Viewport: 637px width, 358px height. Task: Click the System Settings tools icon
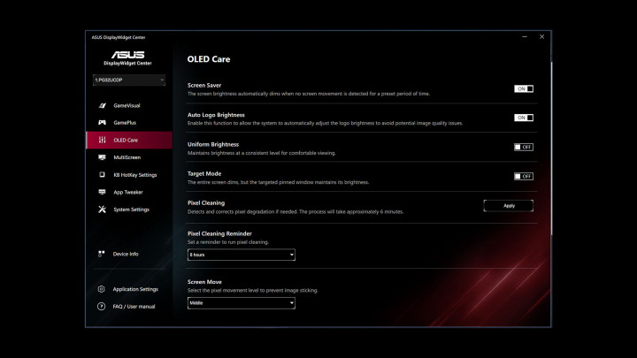(x=102, y=209)
